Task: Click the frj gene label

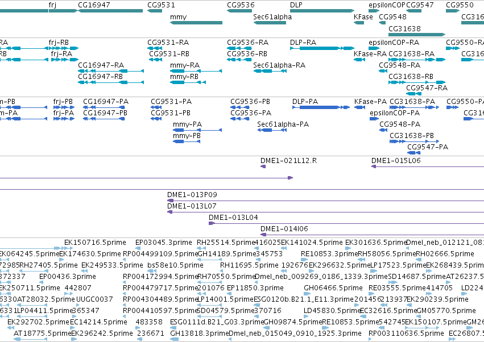Action: pos(52,5)
